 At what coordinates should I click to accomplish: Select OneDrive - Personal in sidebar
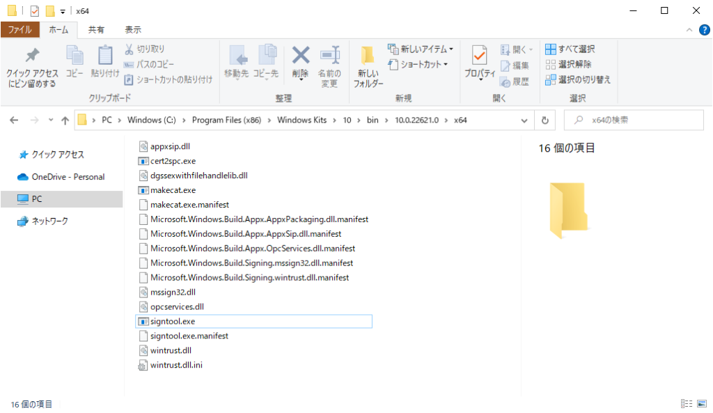(61, 177)
